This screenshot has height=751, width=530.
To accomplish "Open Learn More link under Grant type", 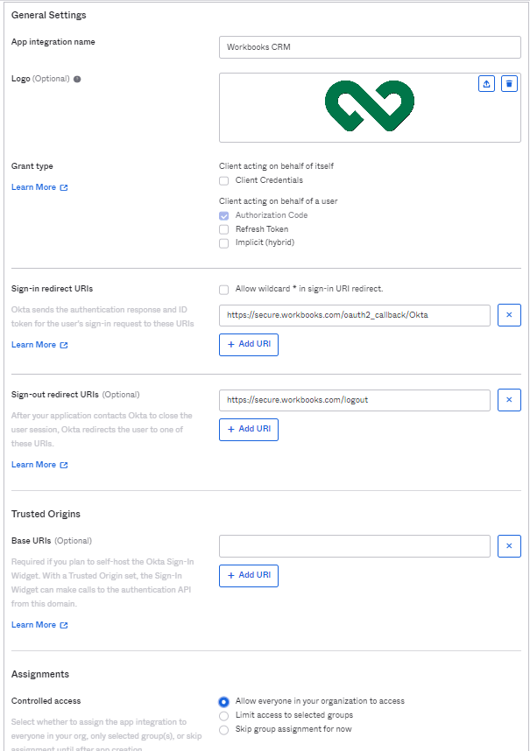I will [x=39, y=187].
